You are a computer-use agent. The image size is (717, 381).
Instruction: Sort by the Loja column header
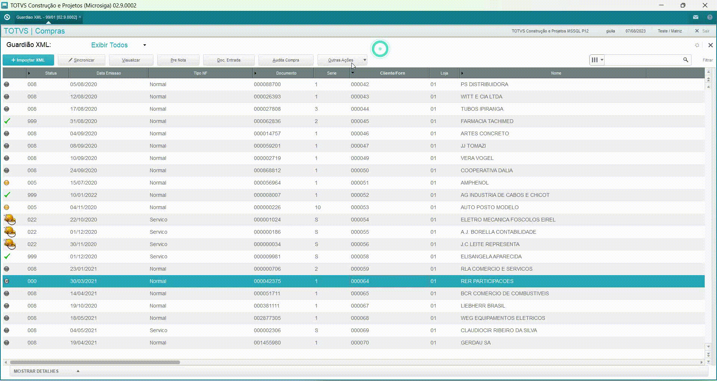click(444, 73)
